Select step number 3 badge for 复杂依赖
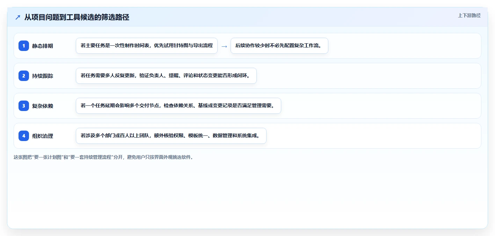 tap(24, 106)
